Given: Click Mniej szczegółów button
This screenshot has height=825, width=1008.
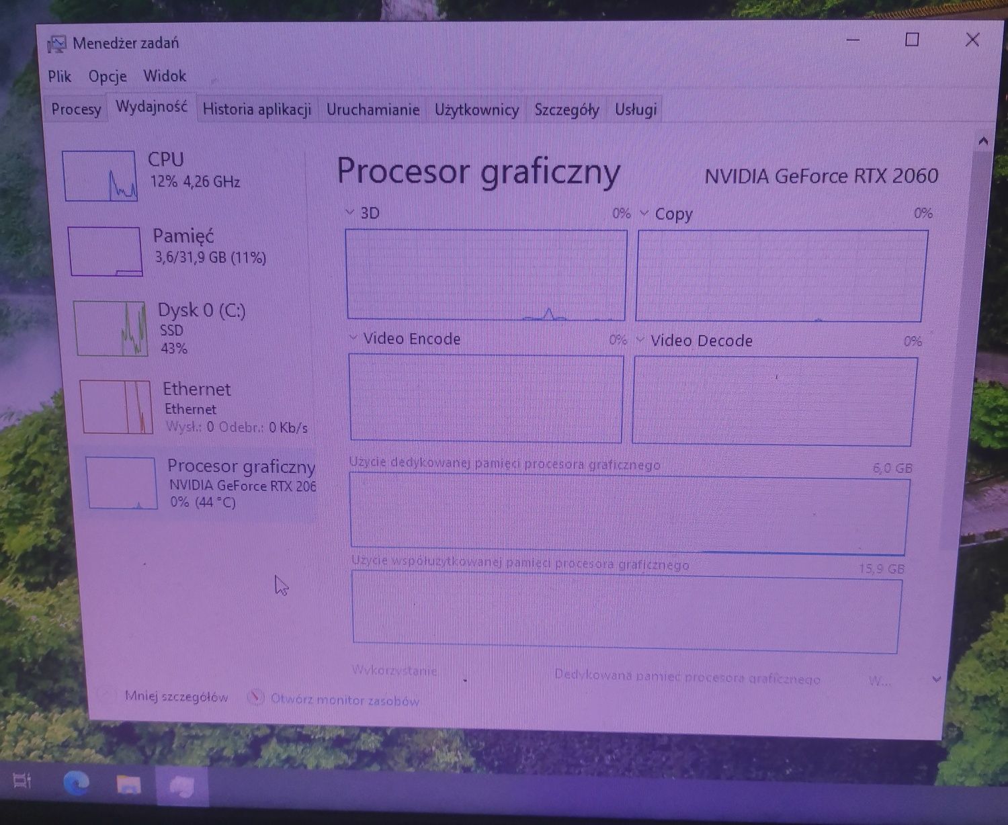Looking at the screenshot, I should (x=176, y=697).
